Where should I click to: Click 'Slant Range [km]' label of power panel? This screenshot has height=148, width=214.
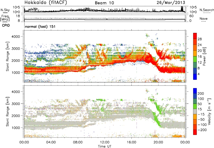(x=7, y=56)
